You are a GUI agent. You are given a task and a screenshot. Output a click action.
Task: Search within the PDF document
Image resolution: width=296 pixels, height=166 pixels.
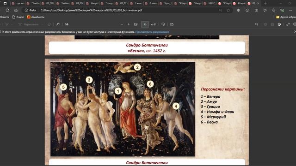point(257,24)
